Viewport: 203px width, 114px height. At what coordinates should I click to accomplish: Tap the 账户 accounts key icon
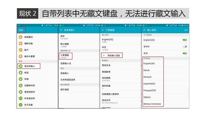tap(21, 50)
